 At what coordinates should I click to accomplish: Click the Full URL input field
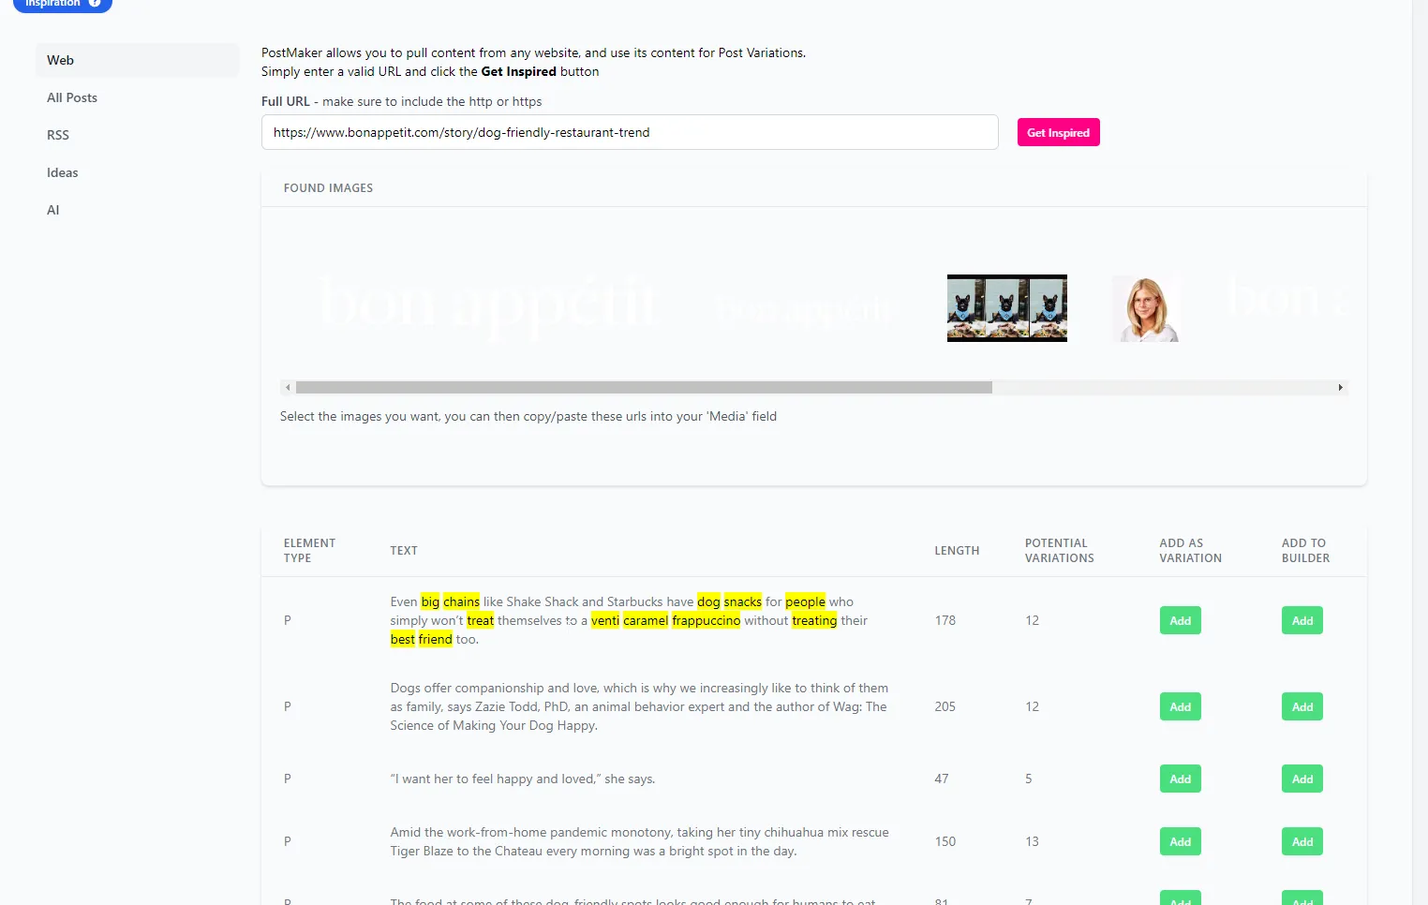[630, 132]
